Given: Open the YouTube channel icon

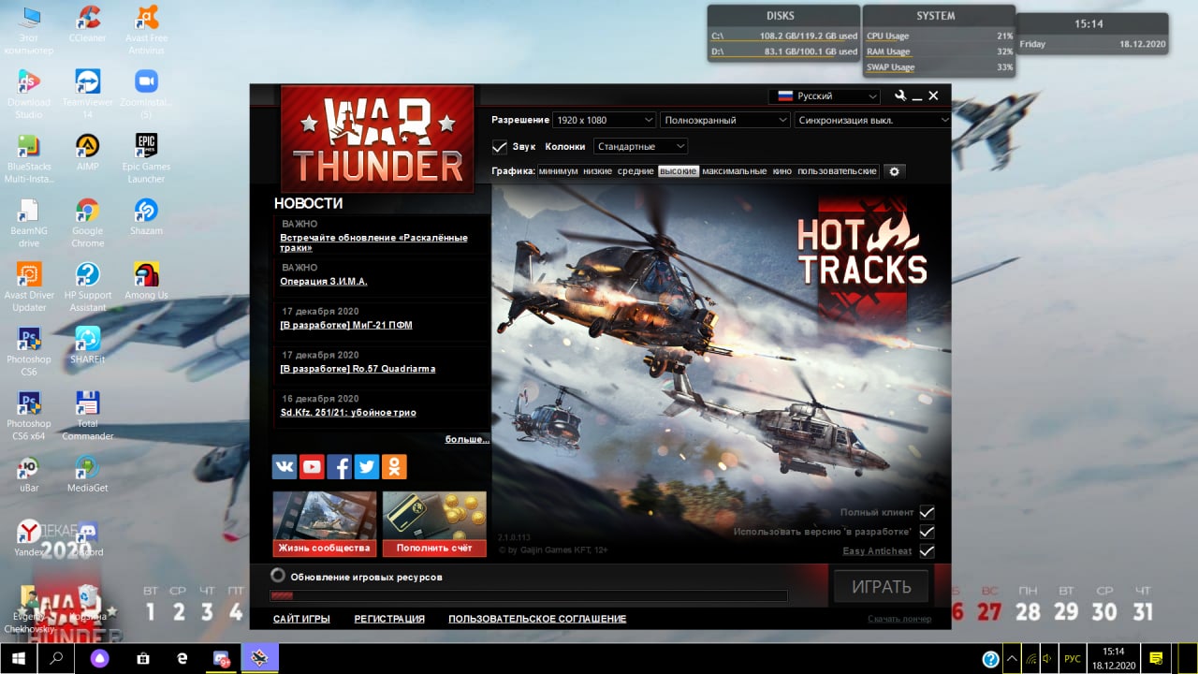Looking at the screenshot, I should click(312, 466).
